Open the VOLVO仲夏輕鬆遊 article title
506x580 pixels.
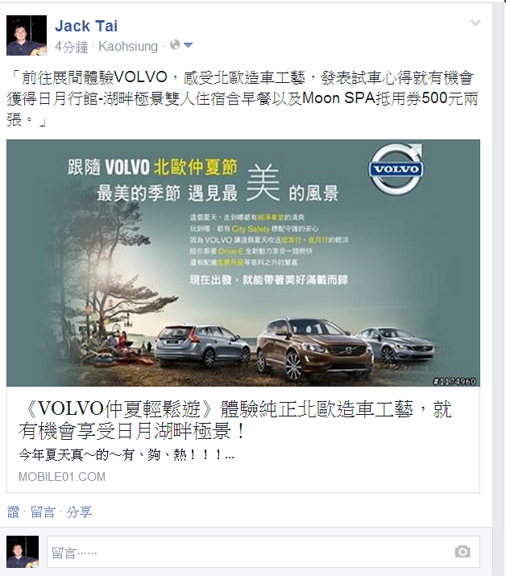[235, 420]
